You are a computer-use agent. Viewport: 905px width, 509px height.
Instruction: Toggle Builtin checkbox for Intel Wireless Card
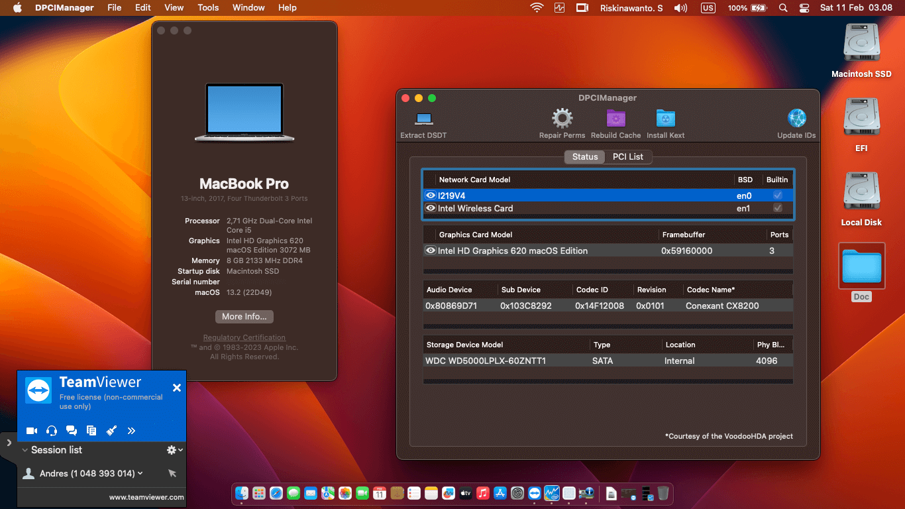[x=778, y=208]
